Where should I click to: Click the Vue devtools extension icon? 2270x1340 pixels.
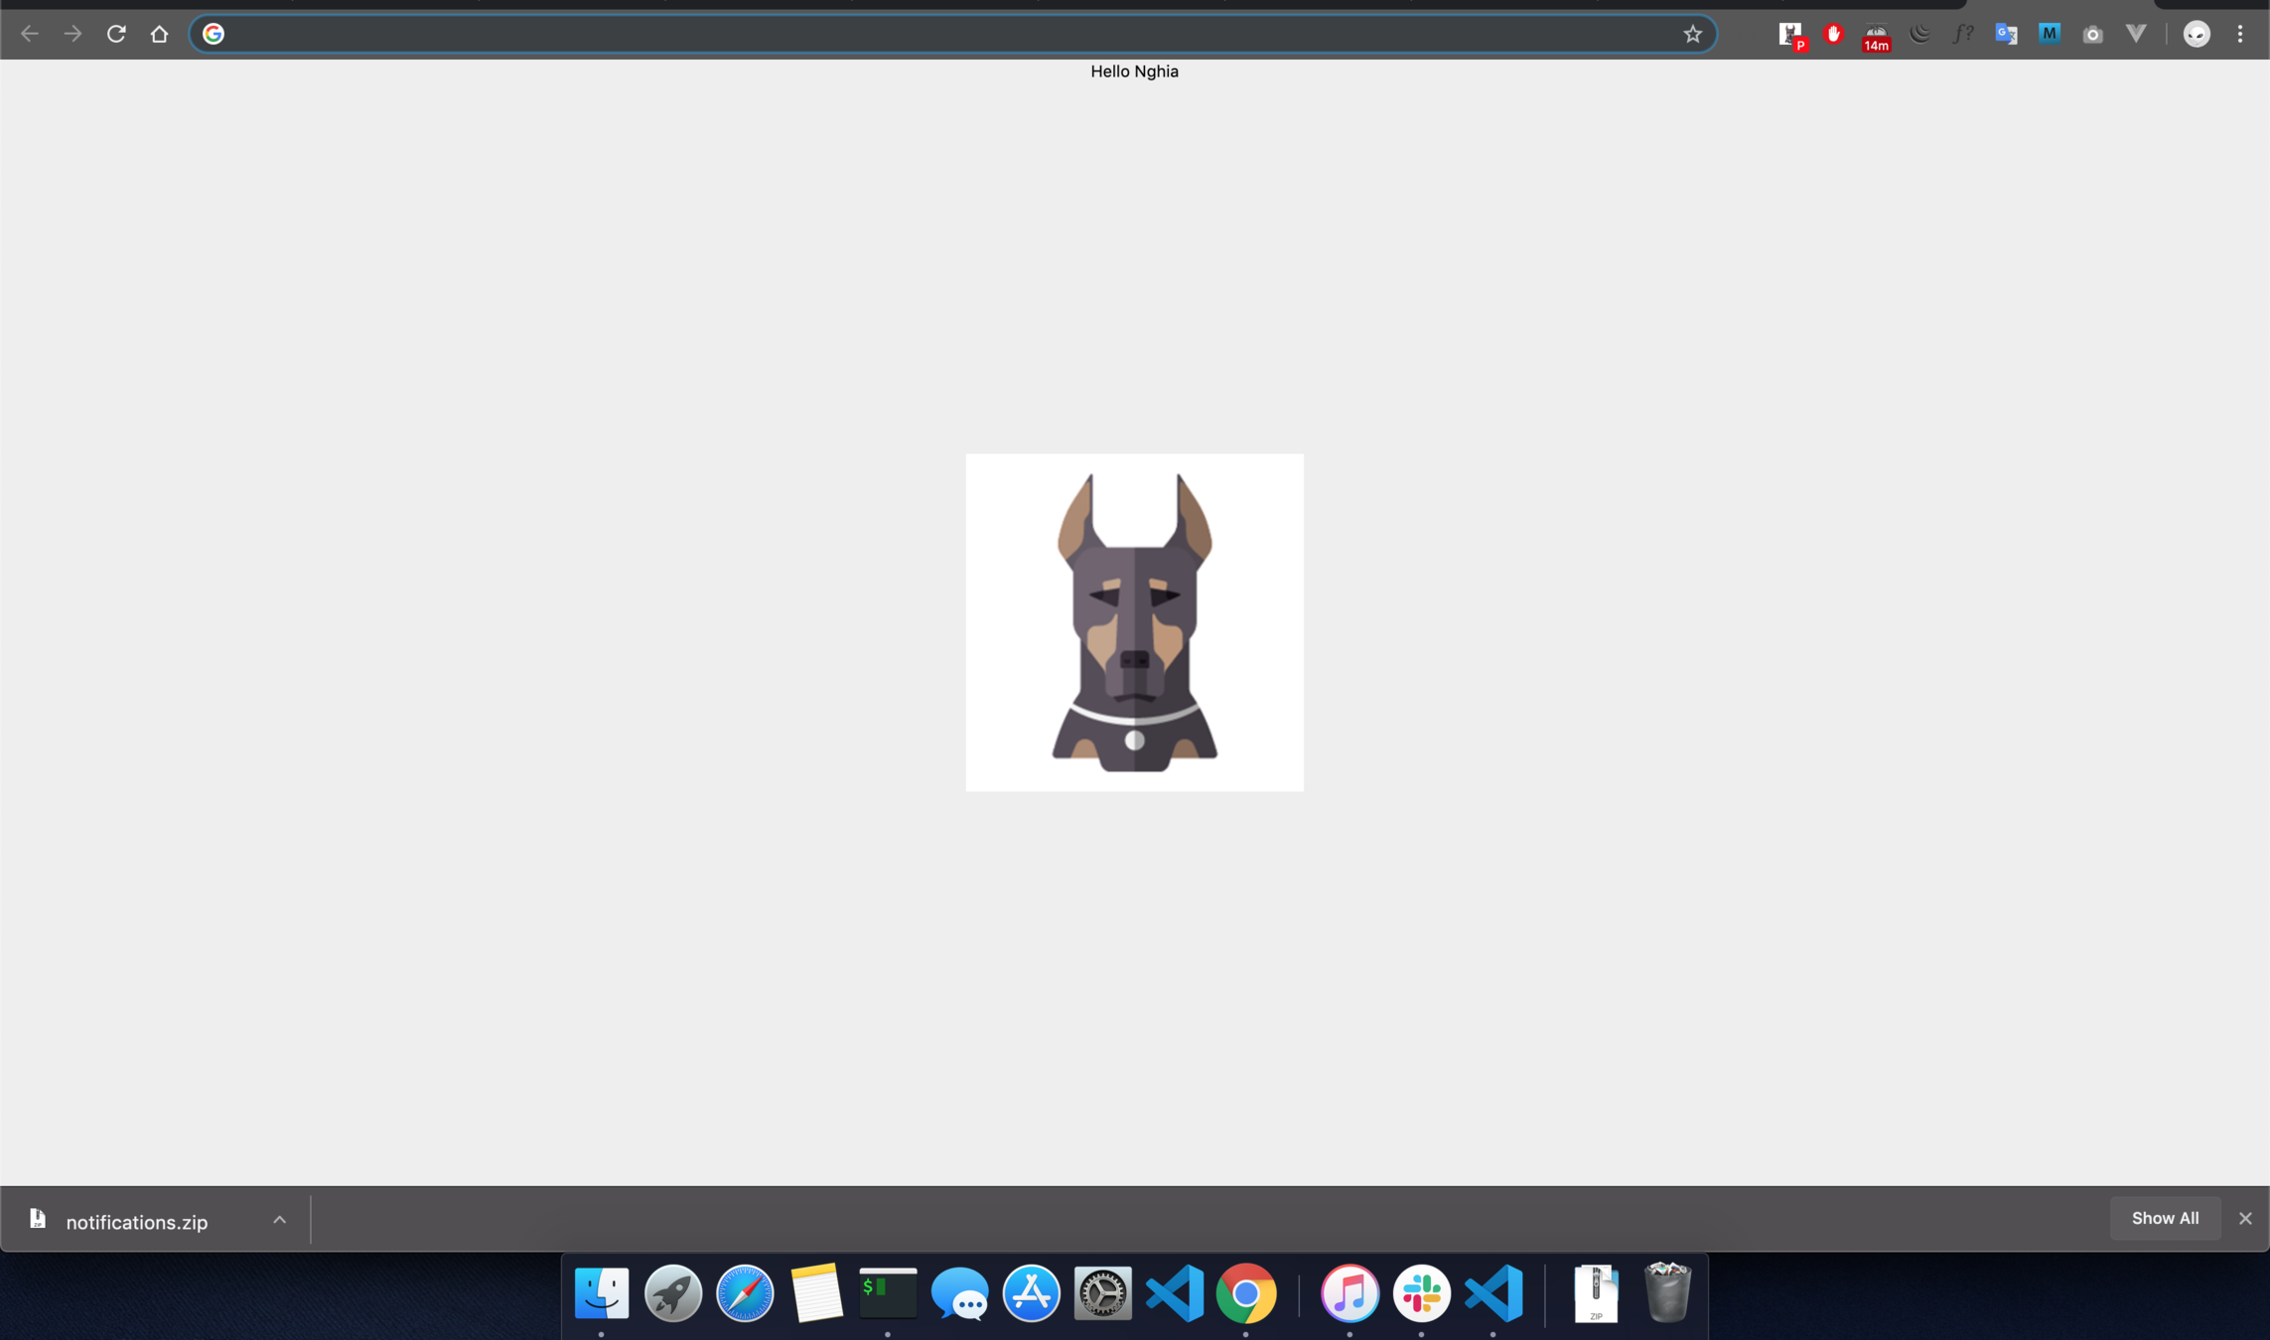[x=2136, y=34]
